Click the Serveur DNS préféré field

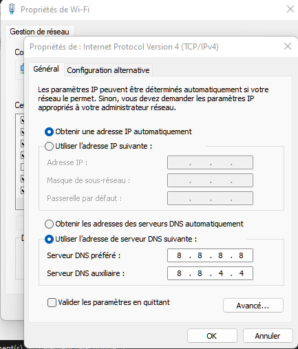point(210,255)
